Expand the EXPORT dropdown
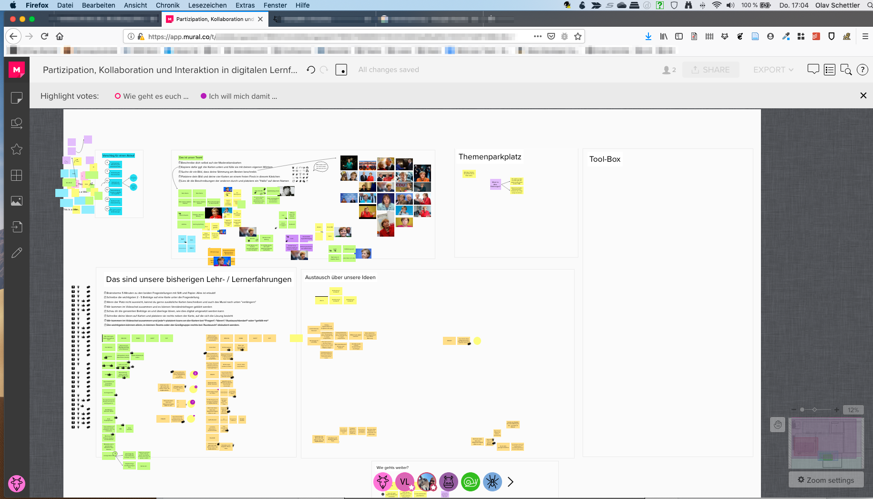873x499 pixels. 773,70
